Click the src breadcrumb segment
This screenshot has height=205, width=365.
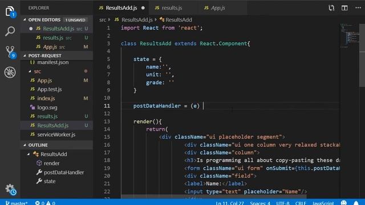point(103,20)
